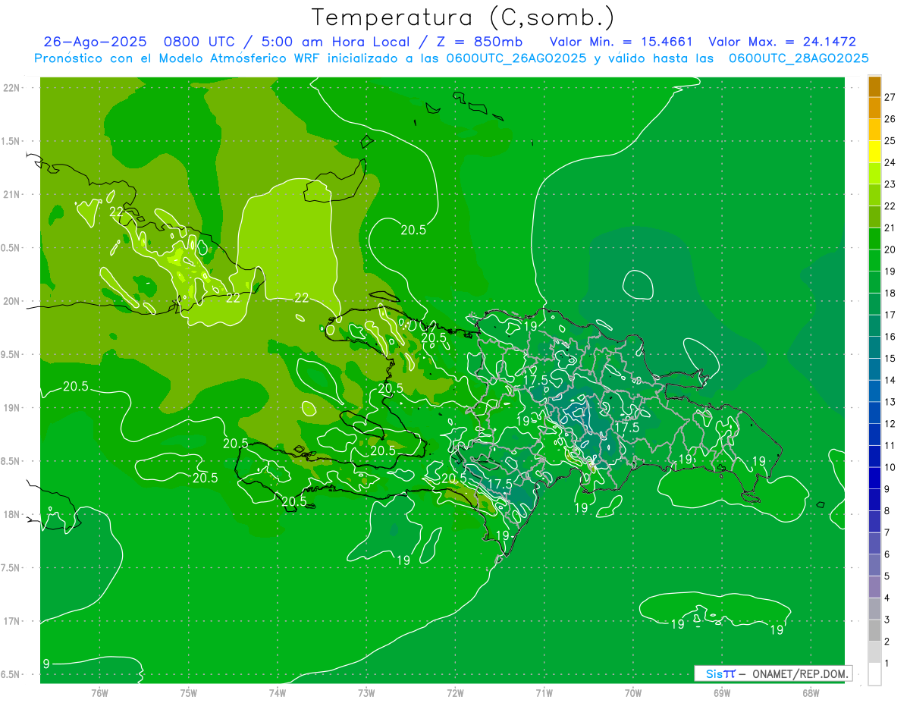The width and height of the screenshot is (910, 703).
Task: Click the 'Temperatura (C,somb.)' map title
Action: (463, 17)
